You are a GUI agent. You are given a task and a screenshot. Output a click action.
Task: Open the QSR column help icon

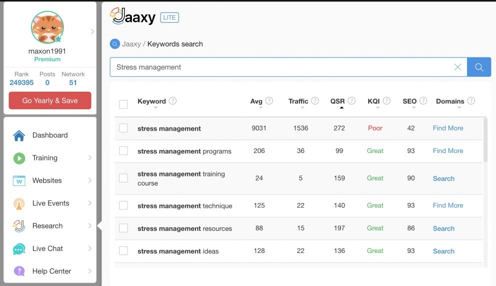point(351,101)
